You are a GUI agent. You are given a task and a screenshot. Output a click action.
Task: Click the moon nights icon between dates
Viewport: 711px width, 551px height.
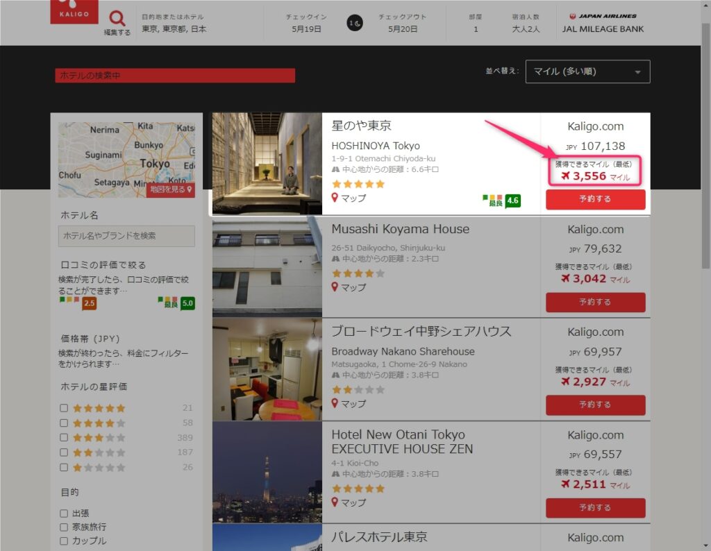point(355,23)
